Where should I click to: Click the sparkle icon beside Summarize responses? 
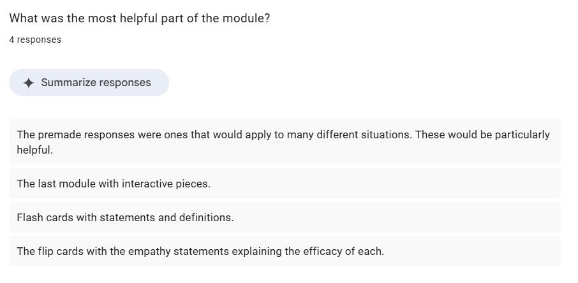[28, 83]
